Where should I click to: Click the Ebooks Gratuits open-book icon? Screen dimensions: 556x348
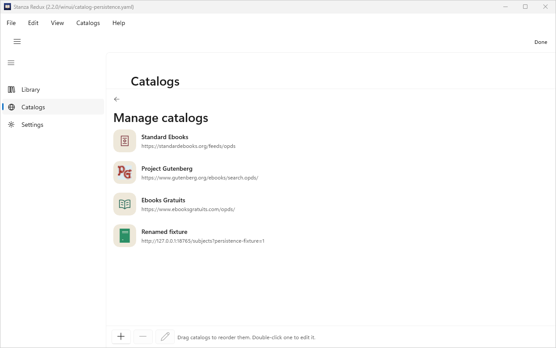125,204
